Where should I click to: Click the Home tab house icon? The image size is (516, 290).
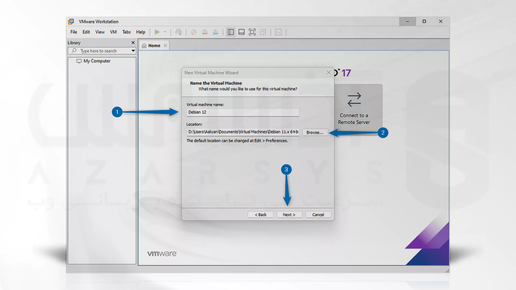point(144,46)
